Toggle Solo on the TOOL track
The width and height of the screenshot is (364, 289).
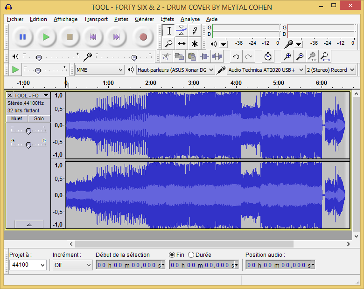[39, 118]
